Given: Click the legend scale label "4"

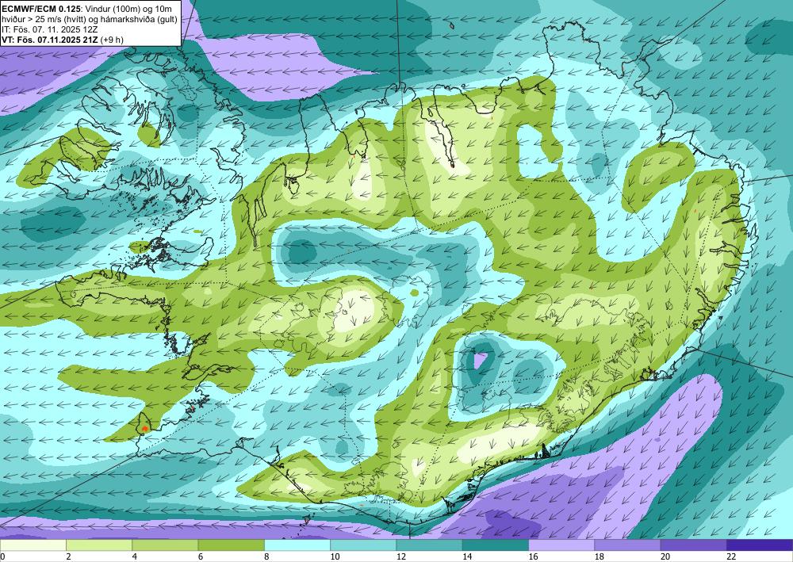Looking at the screenshot, I should coord(135,556).
